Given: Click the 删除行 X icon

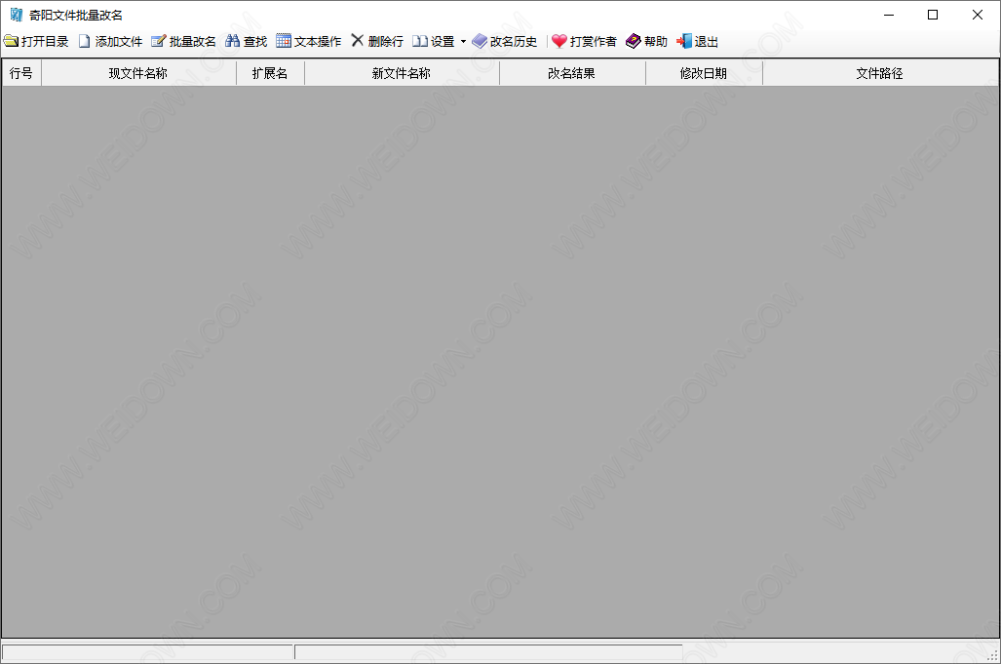Looking at the screenshot, I should (358, 41).
